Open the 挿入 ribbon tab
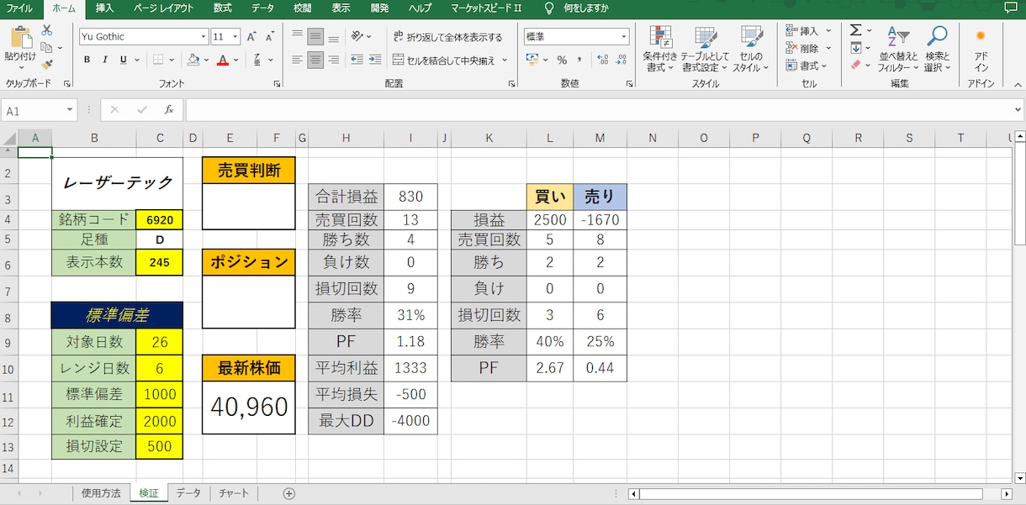The height and width of the screenshot is (505, 1026). [x=104, y=8]
